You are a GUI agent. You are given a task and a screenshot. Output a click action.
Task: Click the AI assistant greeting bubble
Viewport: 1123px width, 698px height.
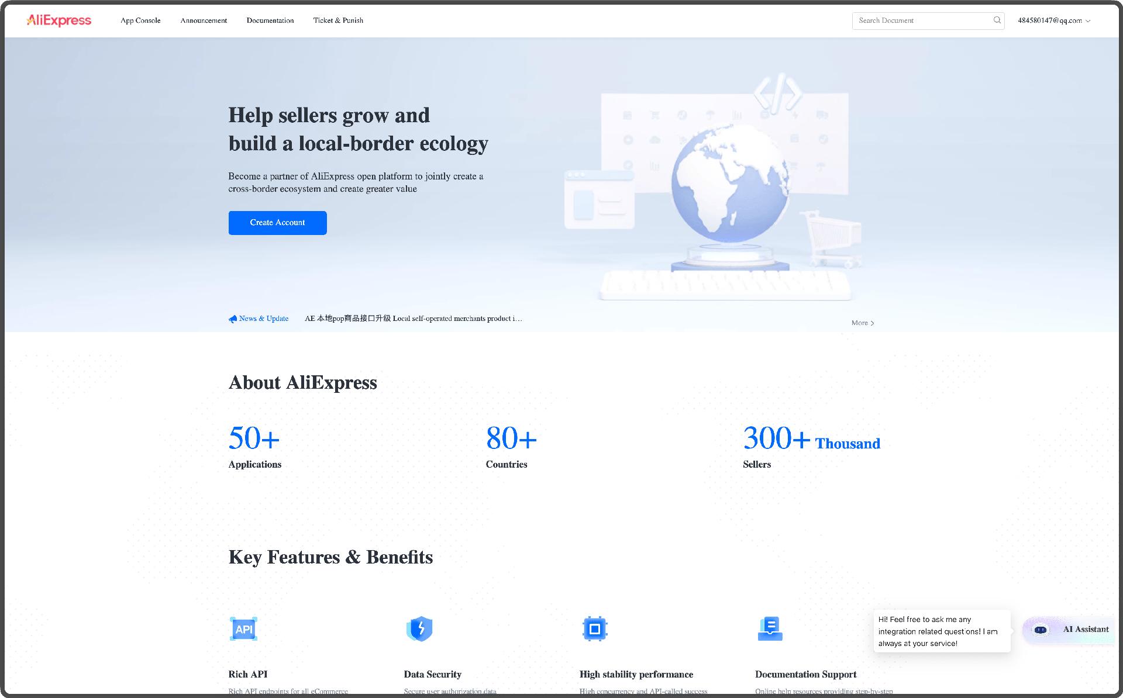click(x=941, y=631)
